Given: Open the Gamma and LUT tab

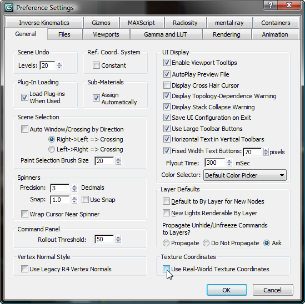Looking at the screenshot, I should (x=166, y=34).
